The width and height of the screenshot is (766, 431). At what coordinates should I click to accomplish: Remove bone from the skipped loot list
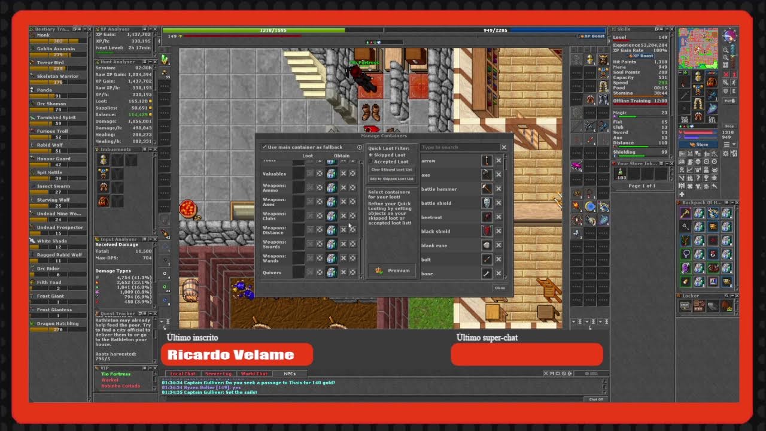(x=498, y=274)
